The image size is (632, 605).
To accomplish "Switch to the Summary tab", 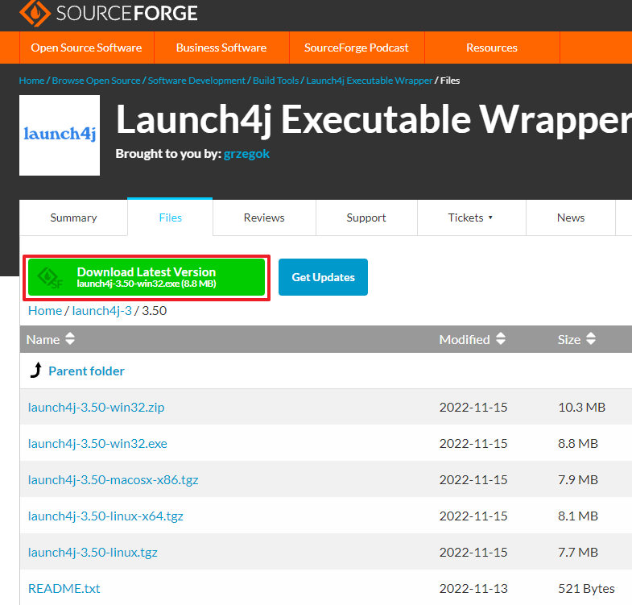I will click(73, 218).
